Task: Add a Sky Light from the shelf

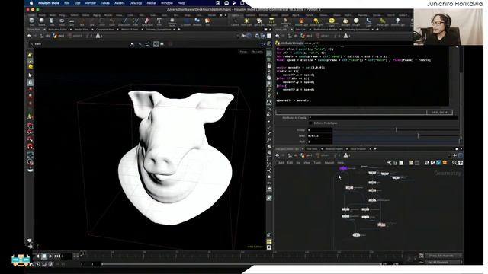Action: click(345, 21)
